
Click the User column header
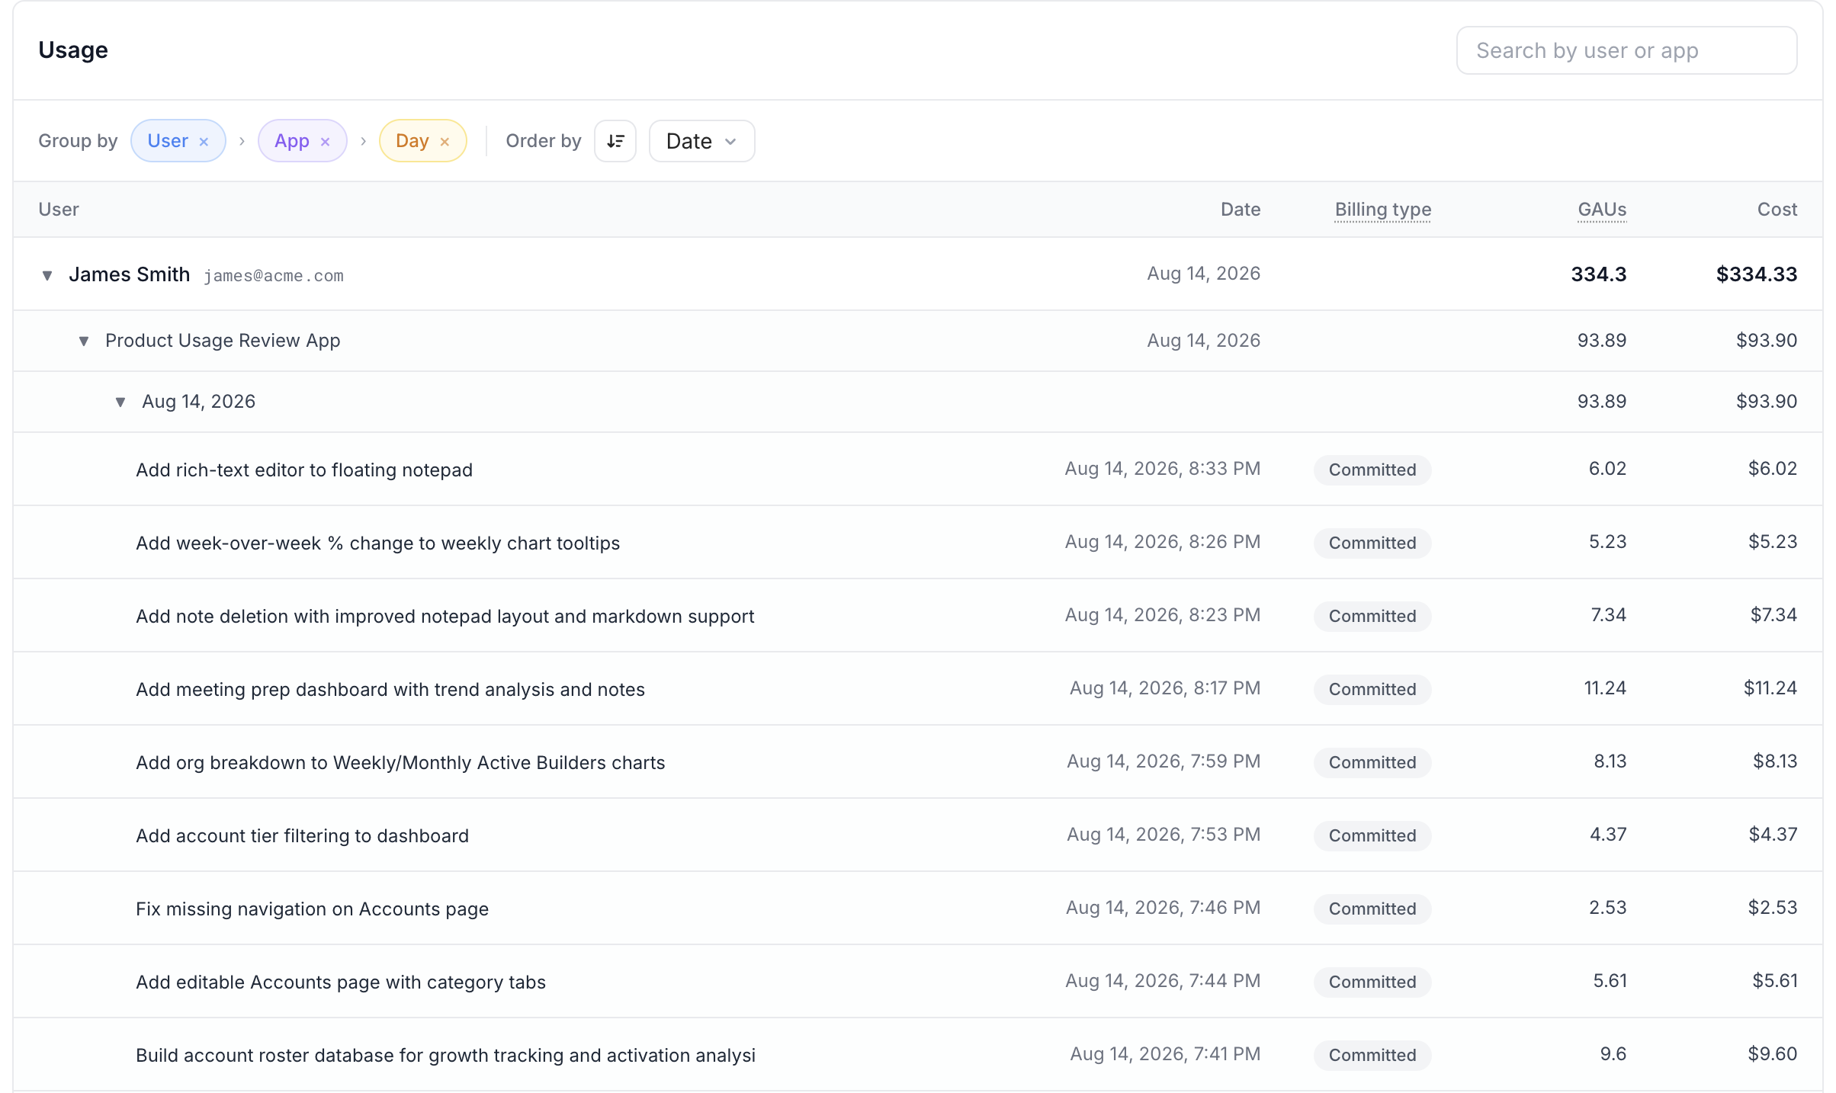(x=59, y=210)
